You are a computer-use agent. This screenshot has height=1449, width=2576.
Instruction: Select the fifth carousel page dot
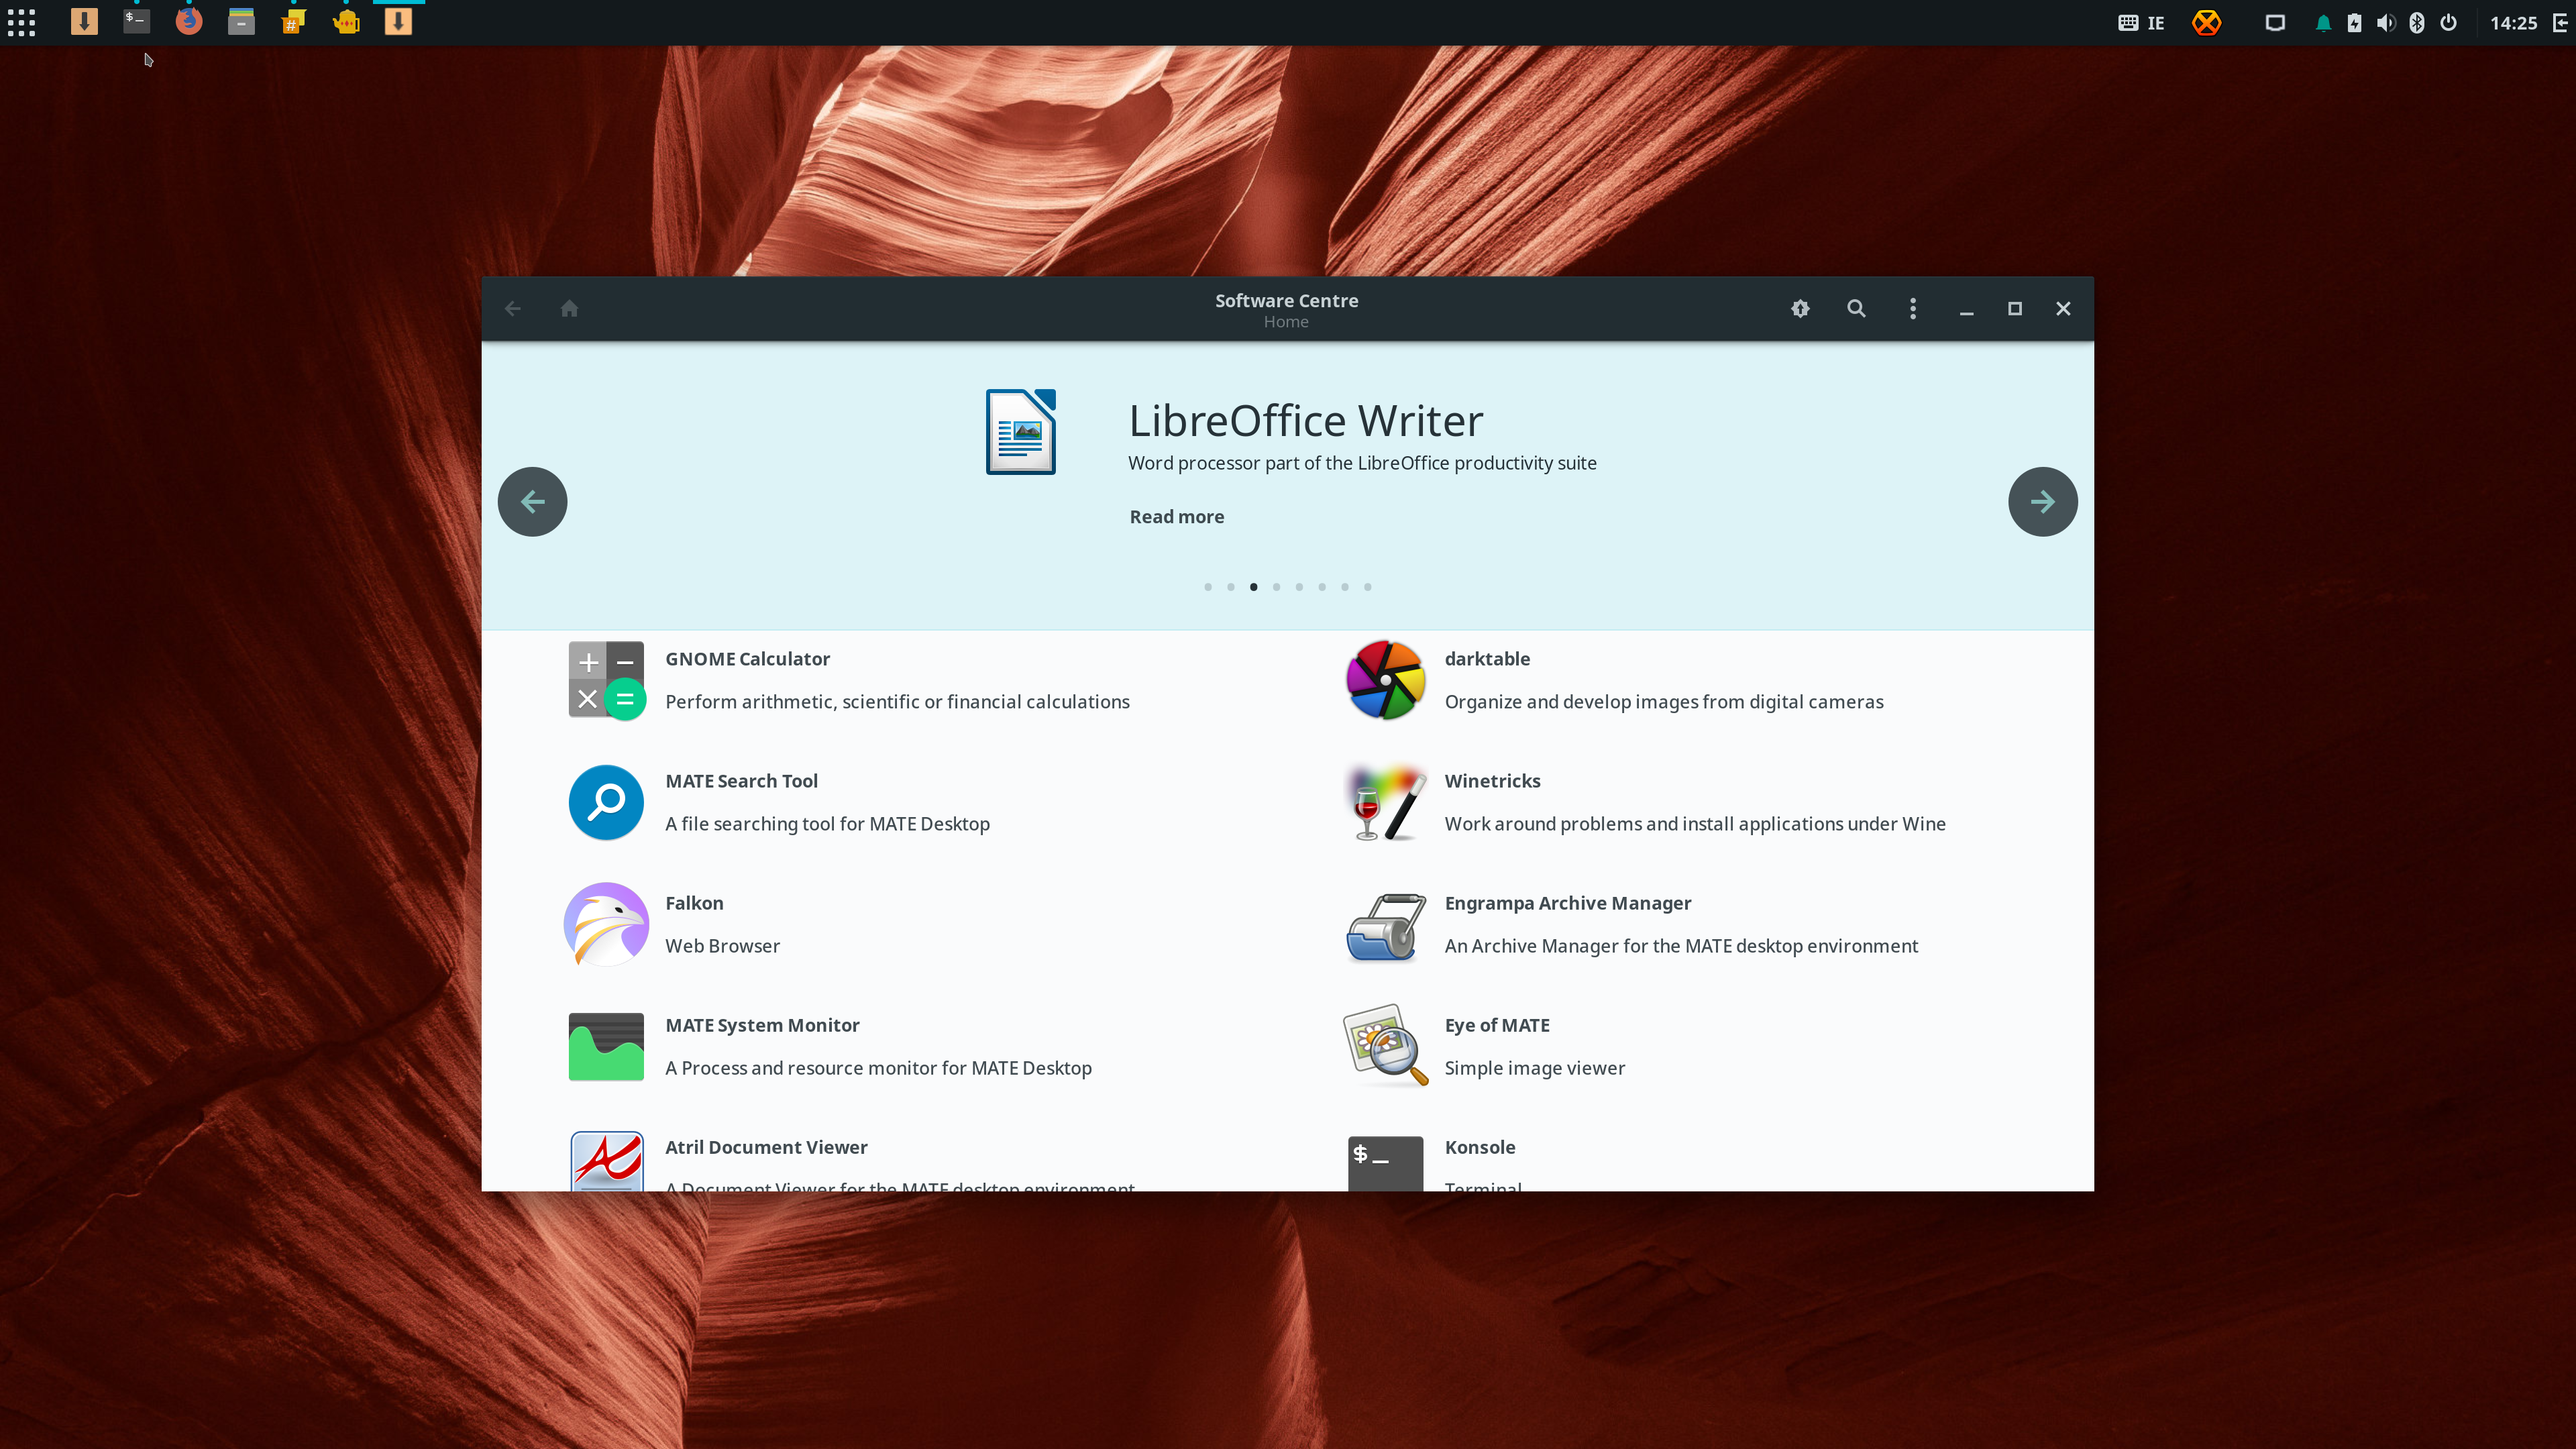[x=1299, y=587]
